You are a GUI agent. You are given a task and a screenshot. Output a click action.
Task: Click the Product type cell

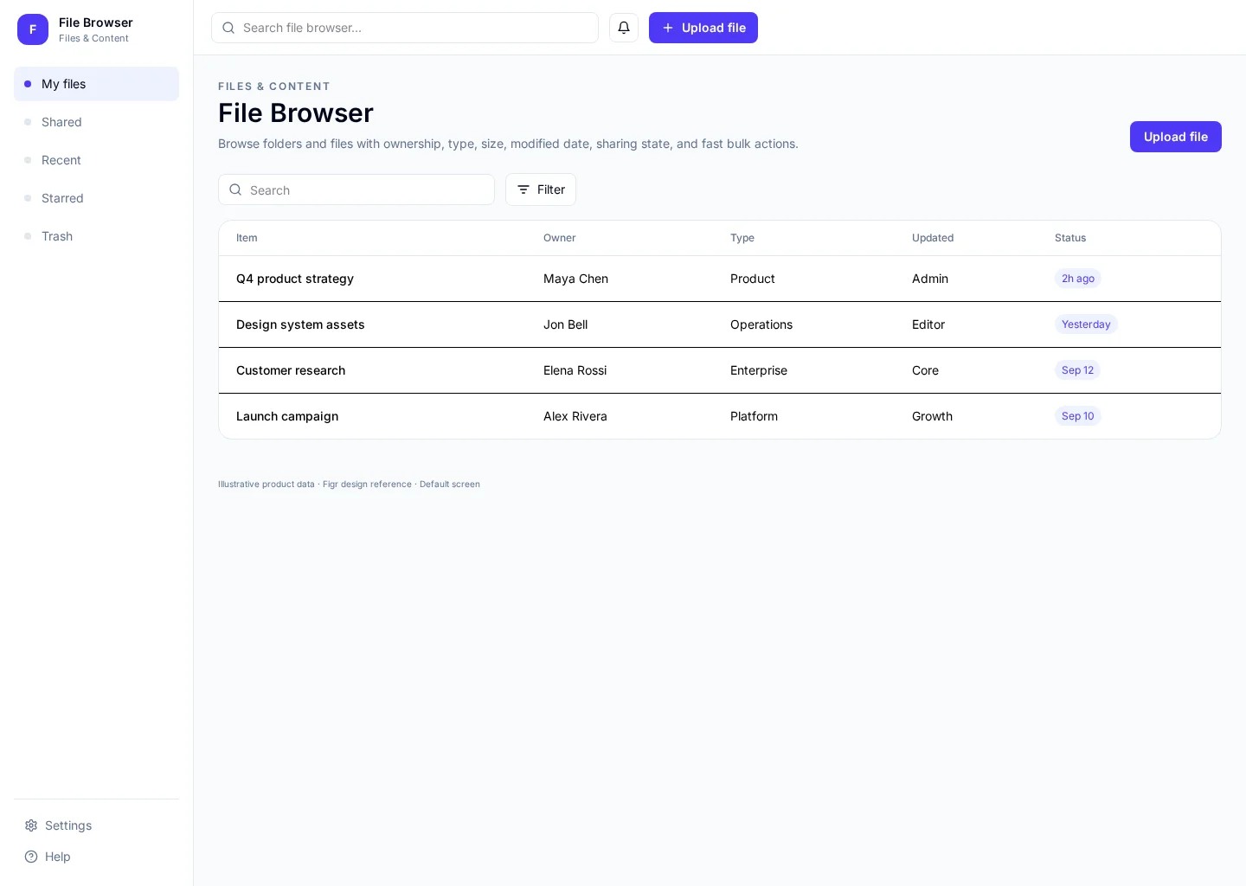[753, 279]
